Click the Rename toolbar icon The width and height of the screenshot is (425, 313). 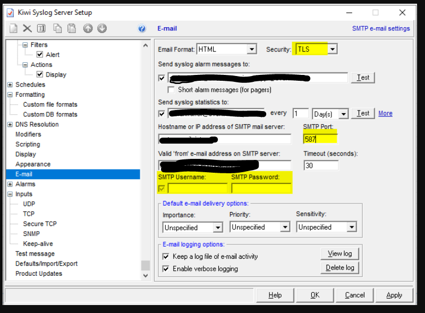41,29
